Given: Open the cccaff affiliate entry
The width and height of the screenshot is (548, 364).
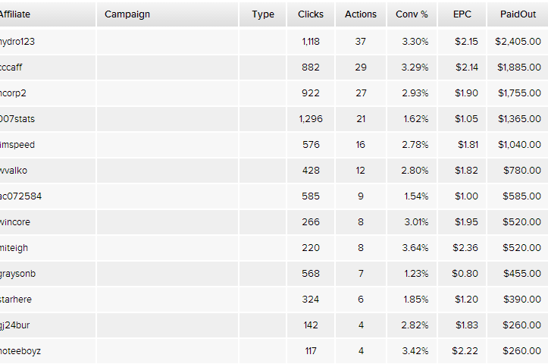Looking at the screenshot, I should pyautogui.click(x=11, y=67).
